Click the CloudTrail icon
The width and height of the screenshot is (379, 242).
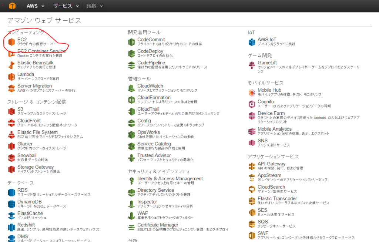(131, 111)
